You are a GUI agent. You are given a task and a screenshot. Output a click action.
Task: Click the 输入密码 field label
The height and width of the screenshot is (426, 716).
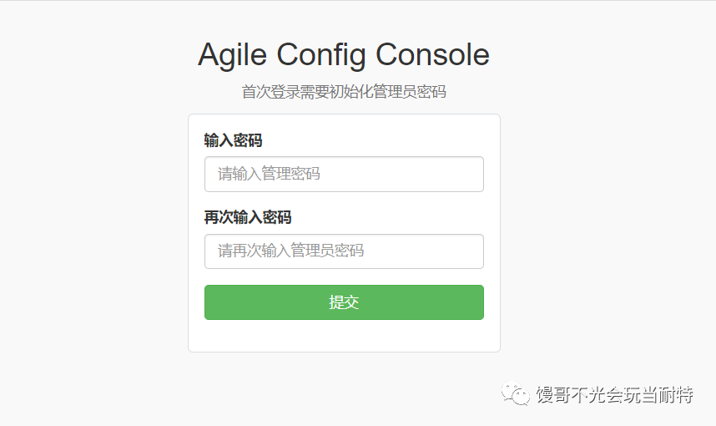pos(233,140)
